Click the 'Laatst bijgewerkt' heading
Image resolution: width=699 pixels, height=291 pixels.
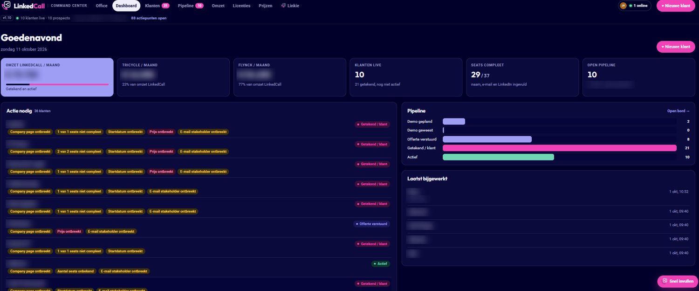[x=427, y=179]
